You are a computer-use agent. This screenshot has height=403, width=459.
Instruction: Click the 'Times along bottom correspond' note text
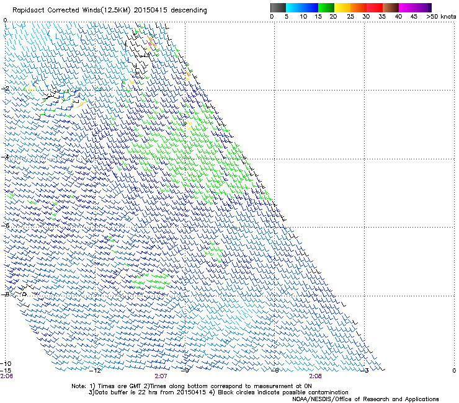[x=196, y=386]
